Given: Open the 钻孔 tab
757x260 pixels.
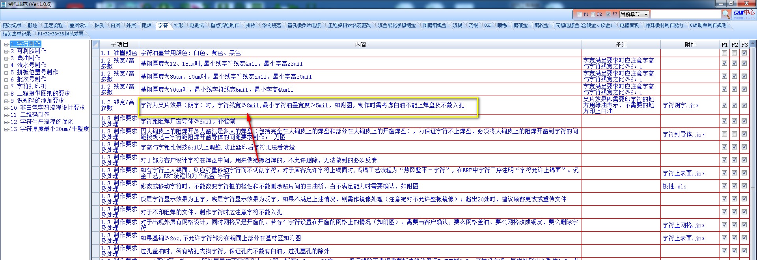Looking at the screenshot, I should [99, 25].
